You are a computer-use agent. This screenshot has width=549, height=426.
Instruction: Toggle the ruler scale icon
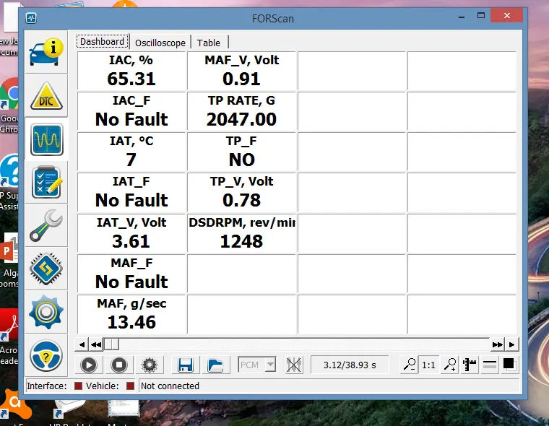[x=469, y=365]
